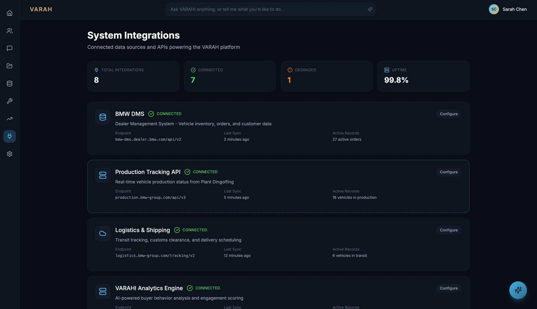Open the Home icon in sidebar

10,13
